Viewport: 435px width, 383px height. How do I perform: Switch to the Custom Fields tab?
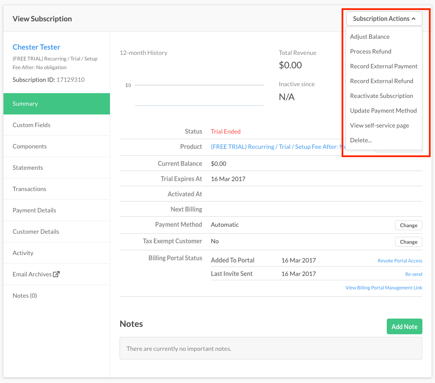coord(31,125)
